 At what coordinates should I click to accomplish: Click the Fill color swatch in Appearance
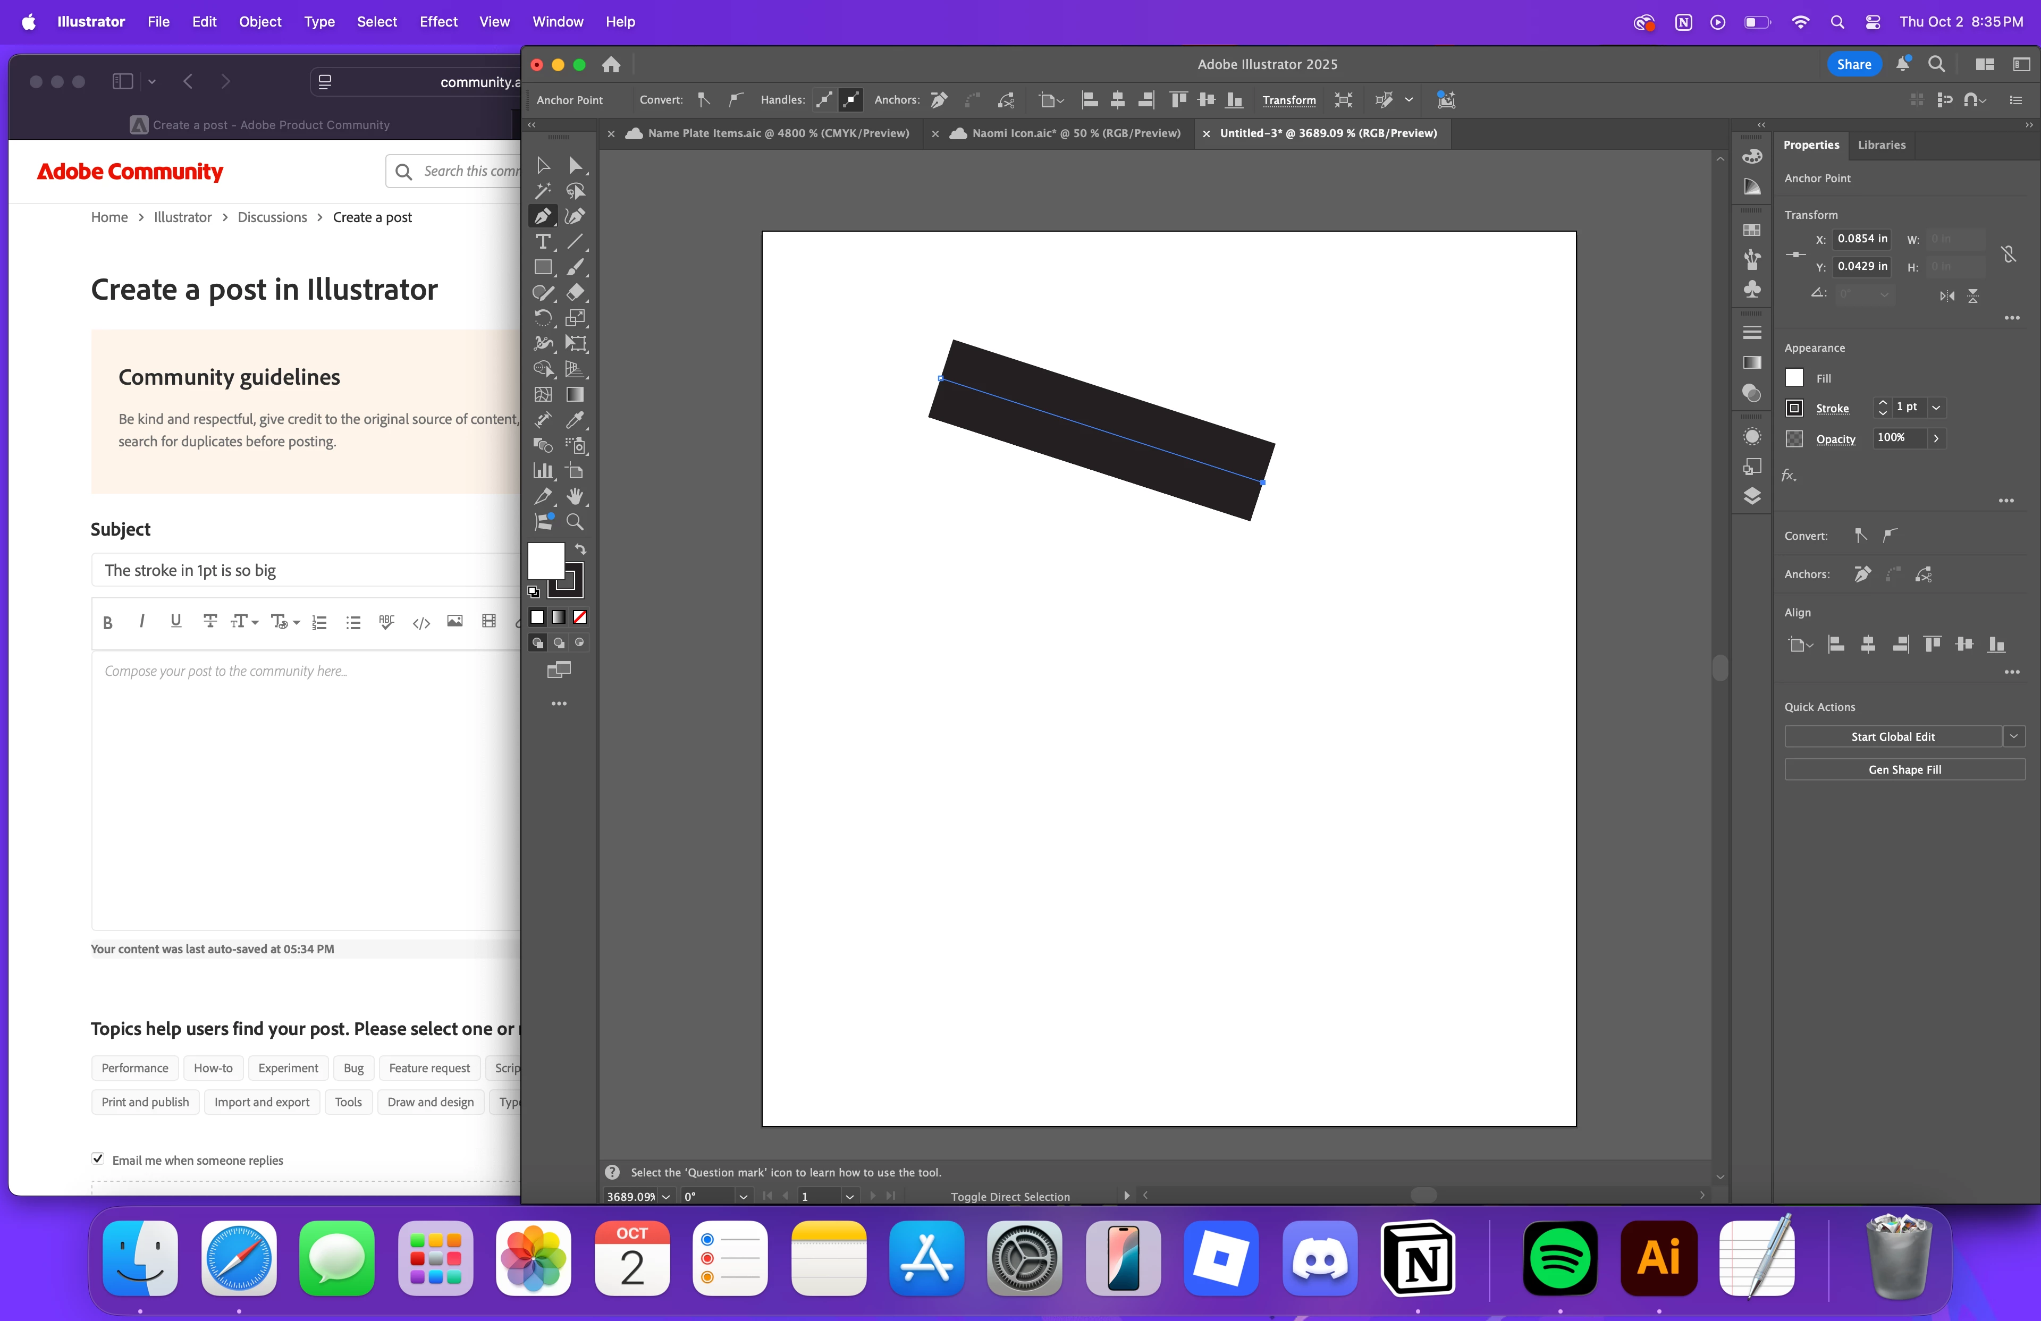coord(1794,378)
